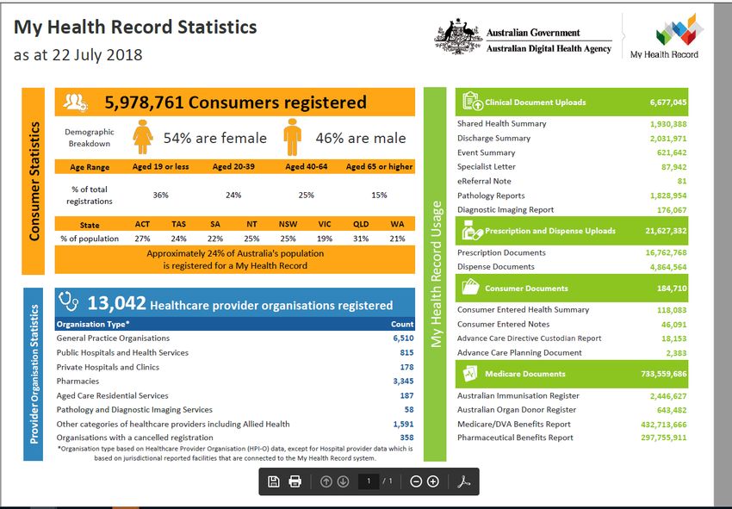This screenshot has width=732, height=509.
Task: Click the '31%' population value
Action: coord(361,239)
